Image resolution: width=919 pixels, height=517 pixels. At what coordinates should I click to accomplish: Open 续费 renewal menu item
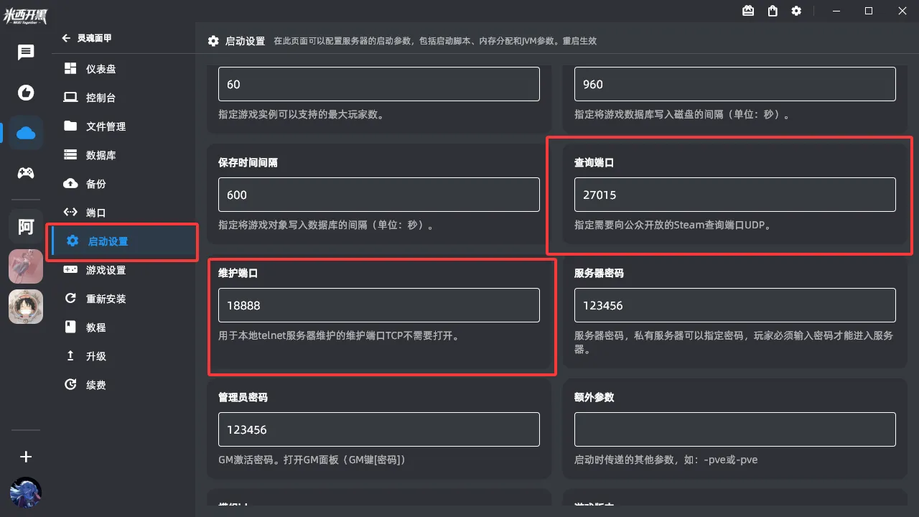coord(123,385)
